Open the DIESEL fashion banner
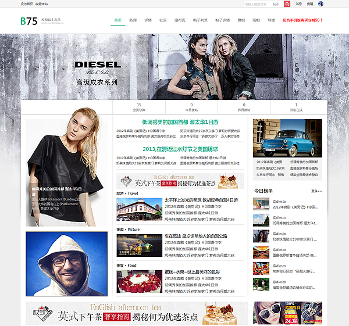 (174, 67)
